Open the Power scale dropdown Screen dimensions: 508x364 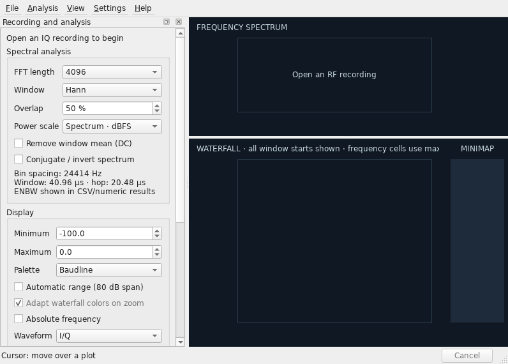112,126
